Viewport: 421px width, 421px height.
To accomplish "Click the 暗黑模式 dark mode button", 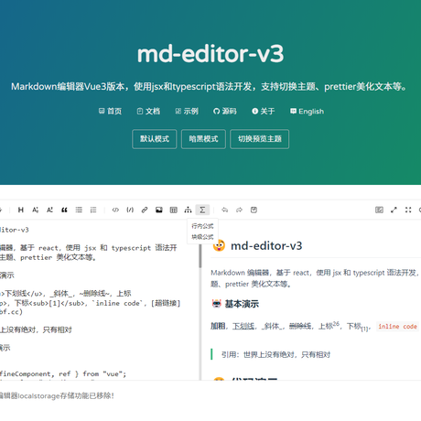I will [203, 139].
